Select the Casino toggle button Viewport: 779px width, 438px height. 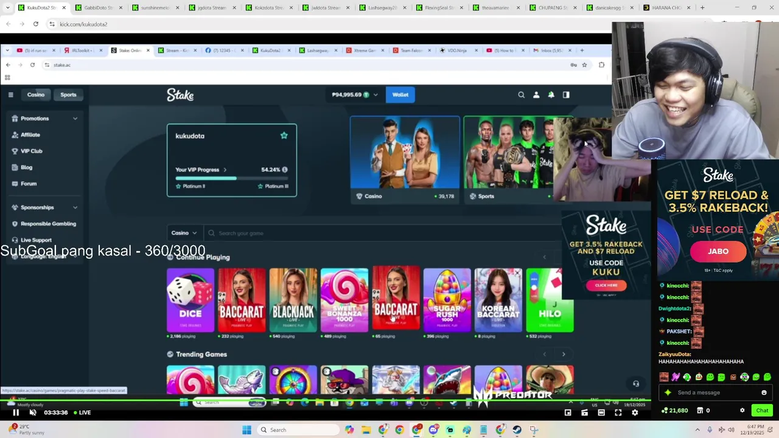(36, 95)
